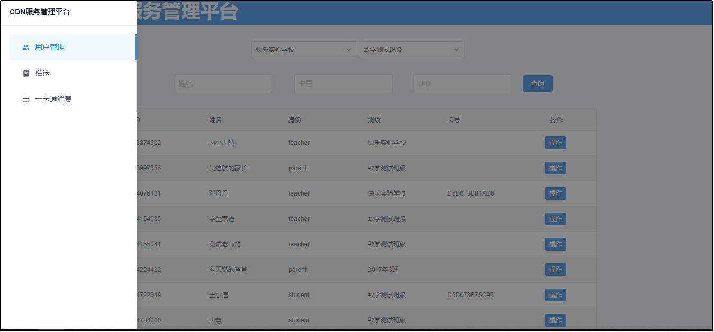
Task: Open 用户管理 menu item
Action: tap(50, 48)
